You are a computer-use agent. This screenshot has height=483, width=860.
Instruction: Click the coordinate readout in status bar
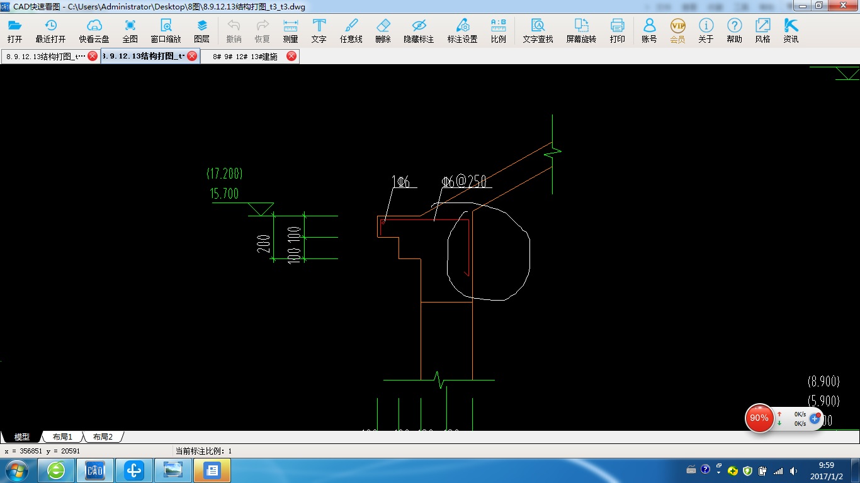coord(42,451)
